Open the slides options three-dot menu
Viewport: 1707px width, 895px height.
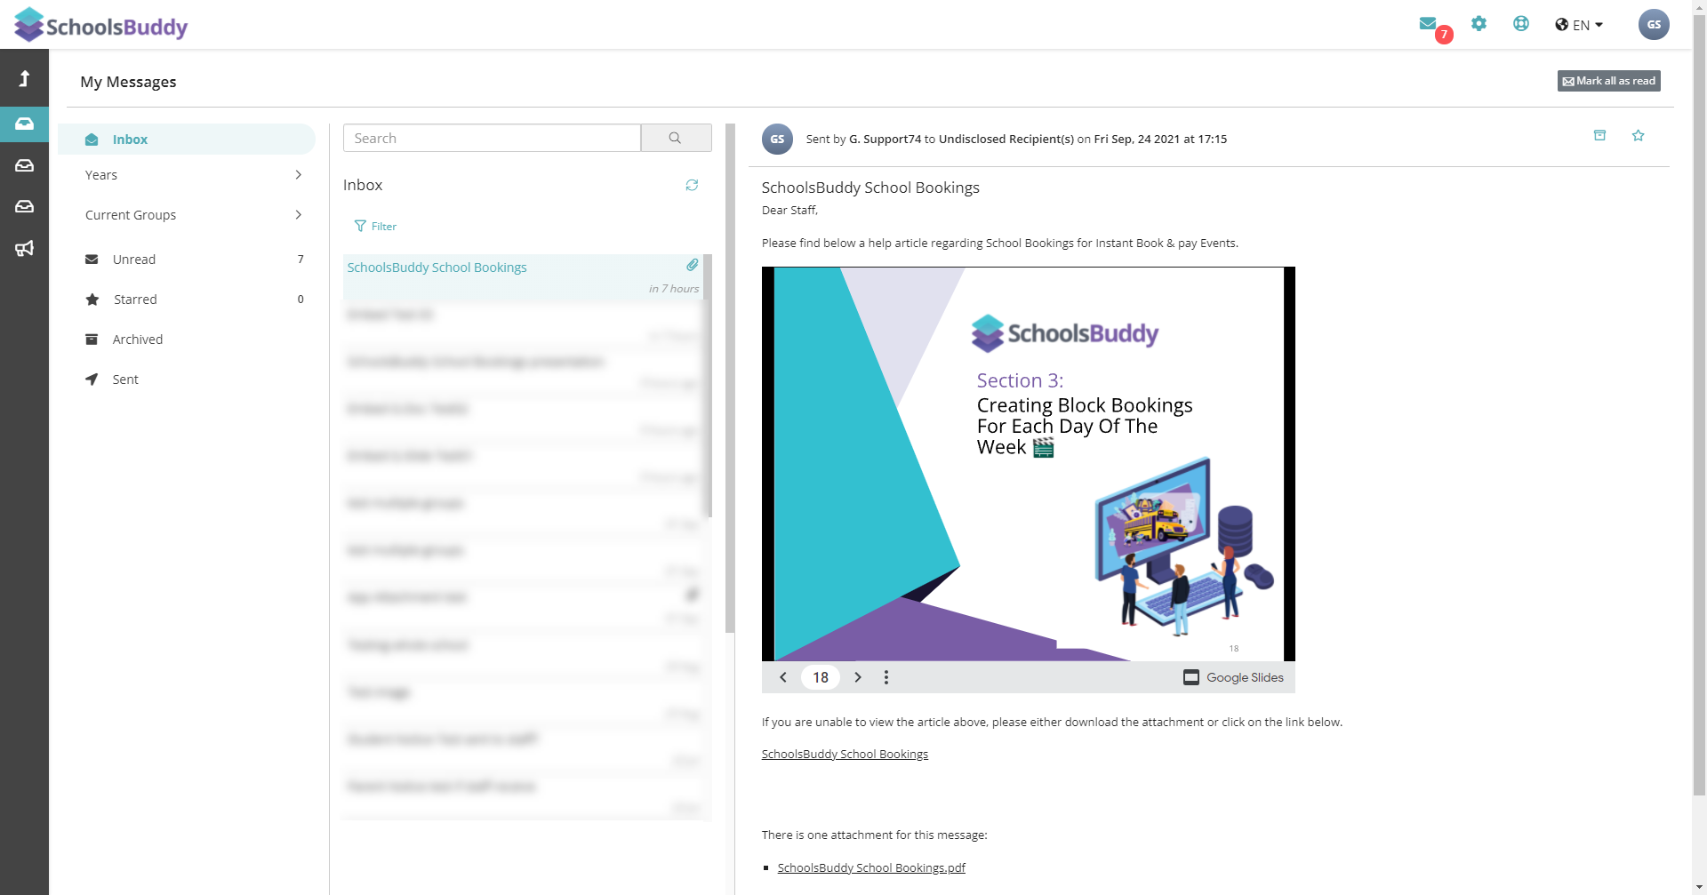click(886, 677)
